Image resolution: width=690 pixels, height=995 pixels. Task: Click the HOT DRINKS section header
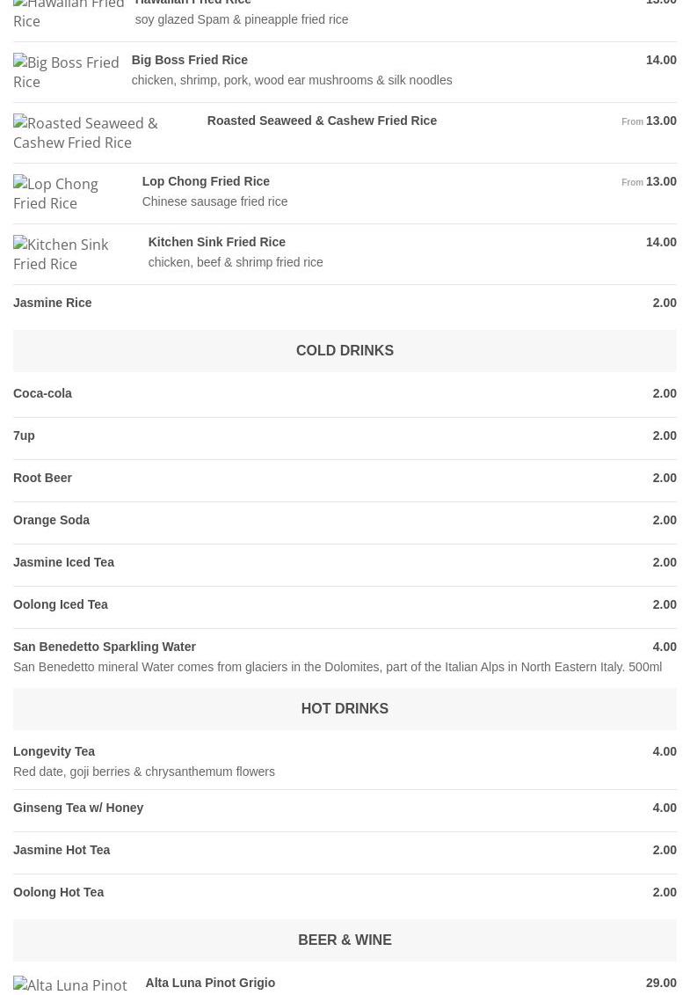point(345,708)
